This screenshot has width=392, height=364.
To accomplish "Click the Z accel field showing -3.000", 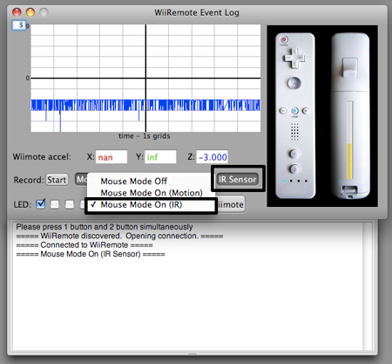I will pos(212,157).
